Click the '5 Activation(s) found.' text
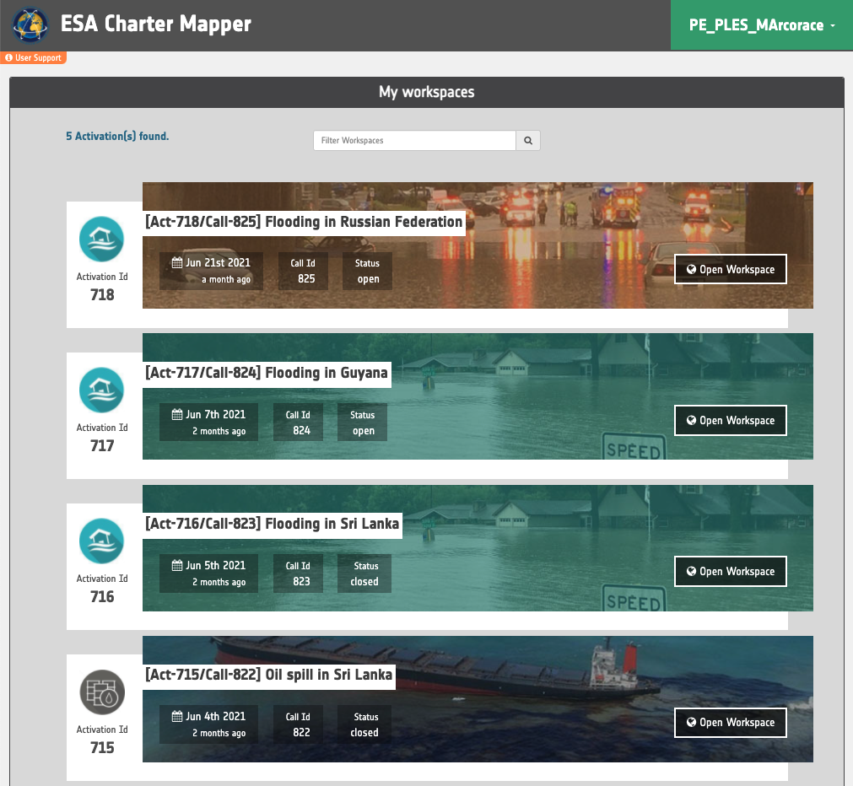The image size is (853, 786). 117,136
